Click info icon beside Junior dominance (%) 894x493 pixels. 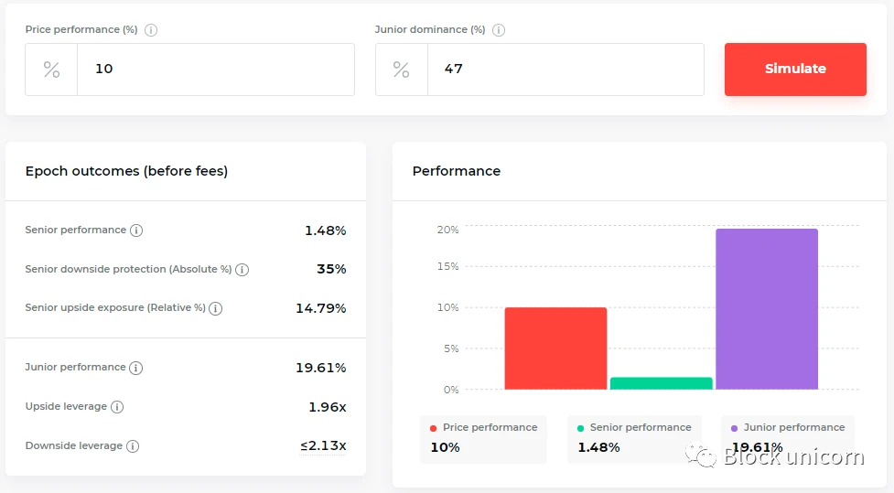[499, 30]
